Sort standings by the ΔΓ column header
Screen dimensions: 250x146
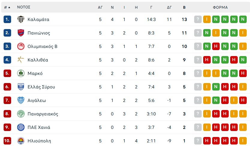(x=169, y=7)
